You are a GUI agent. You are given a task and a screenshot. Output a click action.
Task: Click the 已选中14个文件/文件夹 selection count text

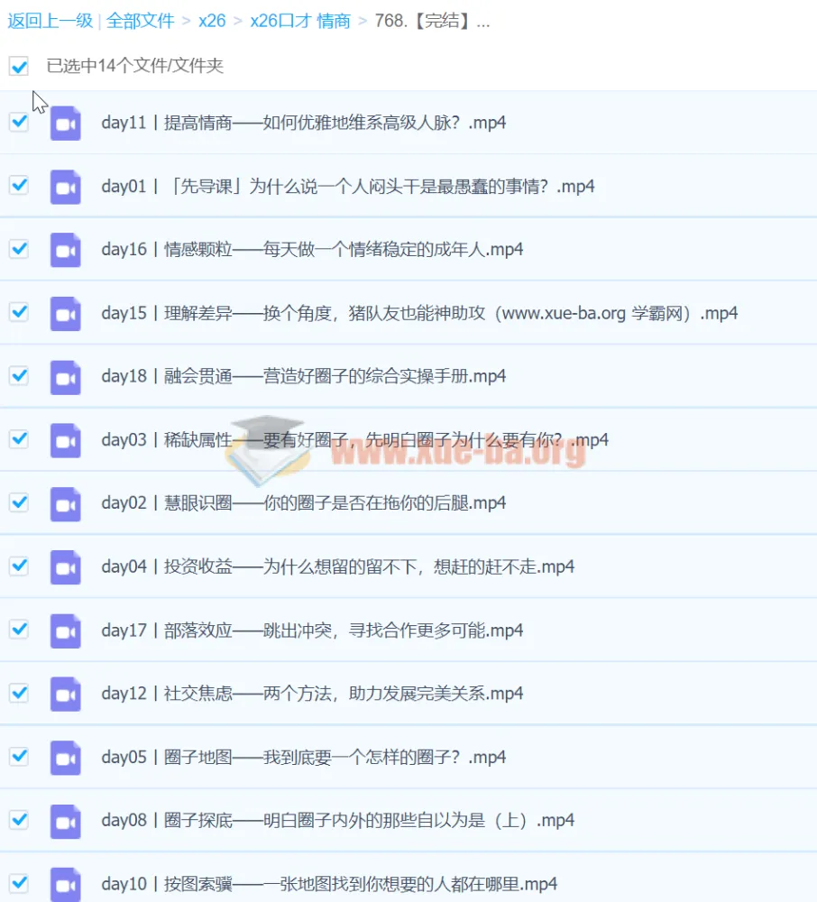[x=134, y=66]
